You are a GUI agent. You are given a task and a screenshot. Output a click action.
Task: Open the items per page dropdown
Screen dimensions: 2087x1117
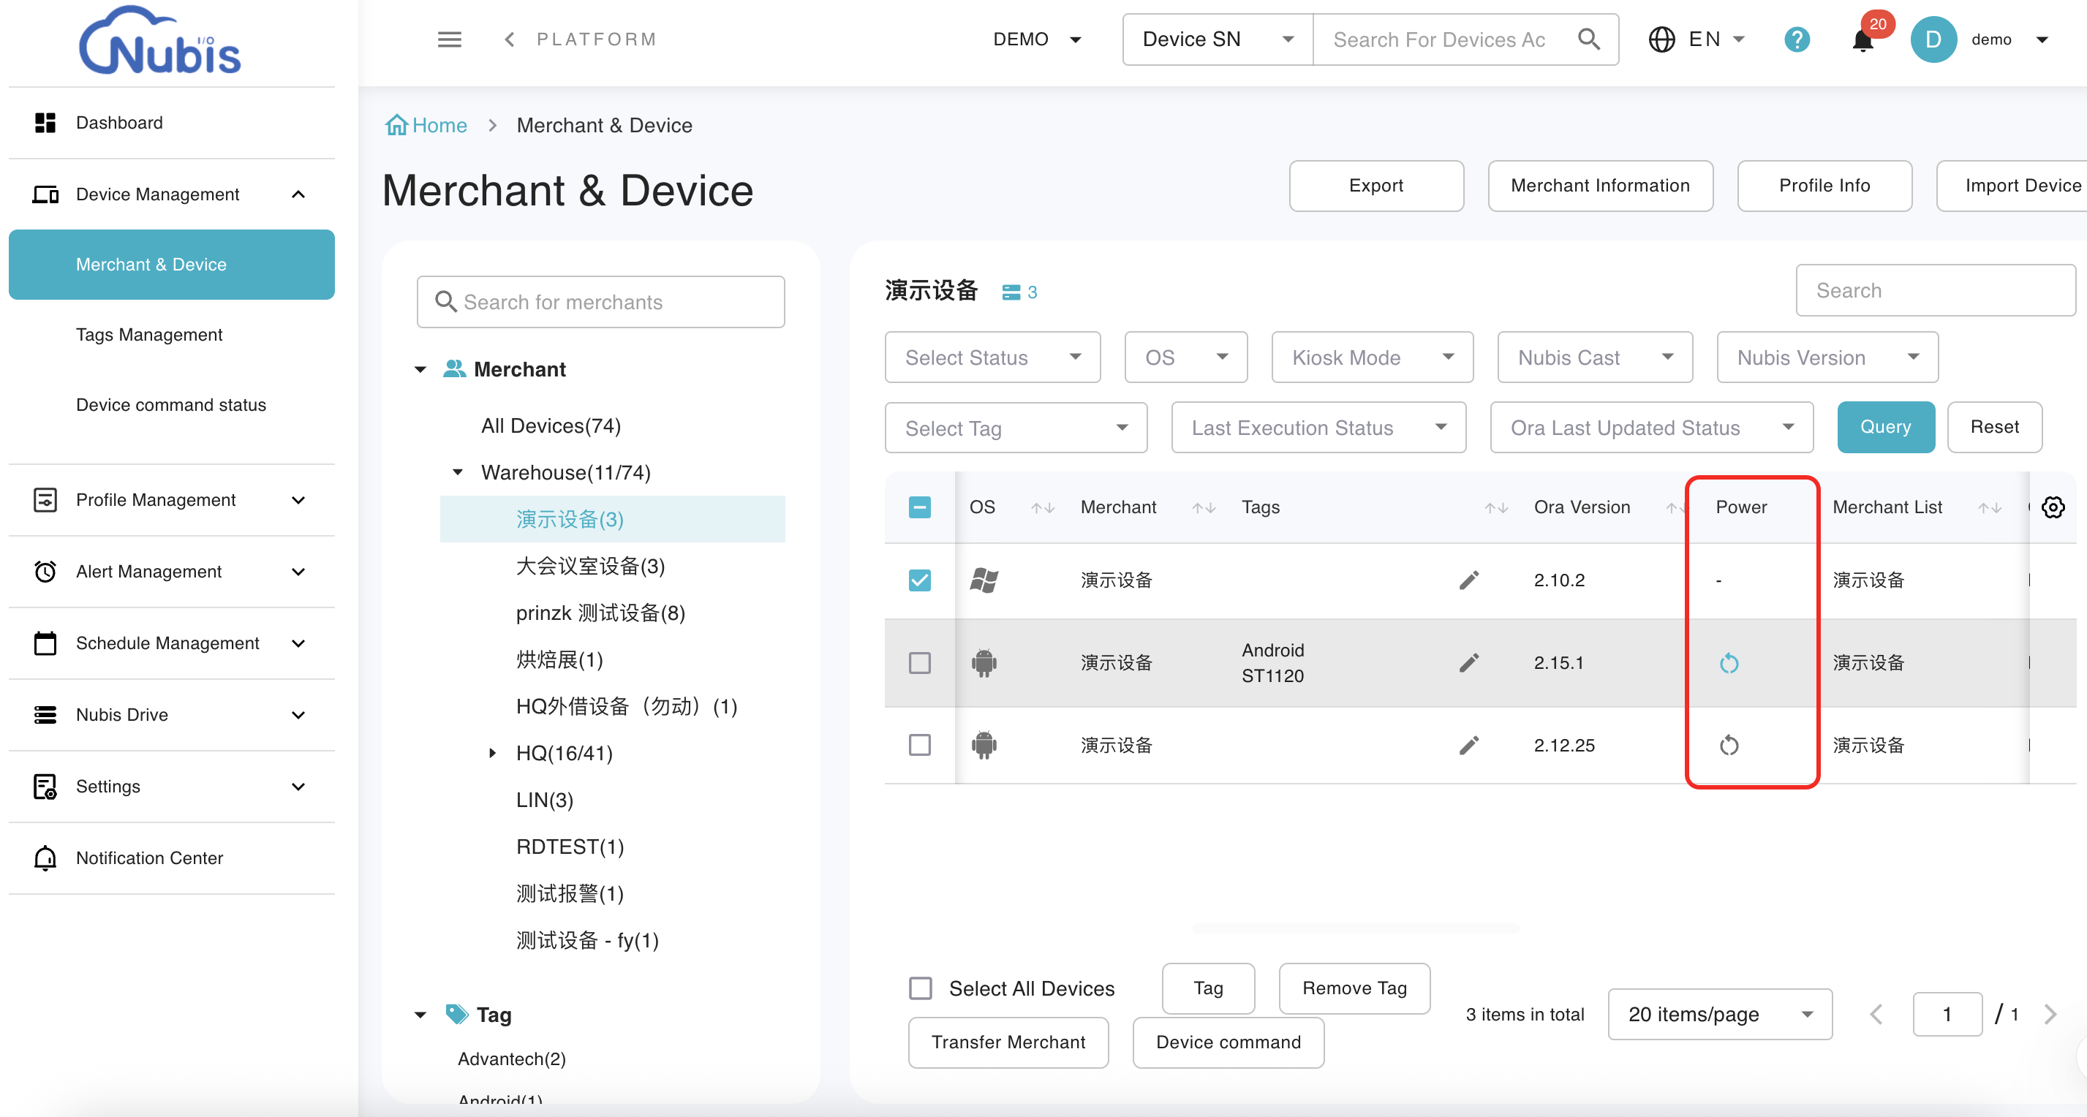(x=1719, y=1014)
